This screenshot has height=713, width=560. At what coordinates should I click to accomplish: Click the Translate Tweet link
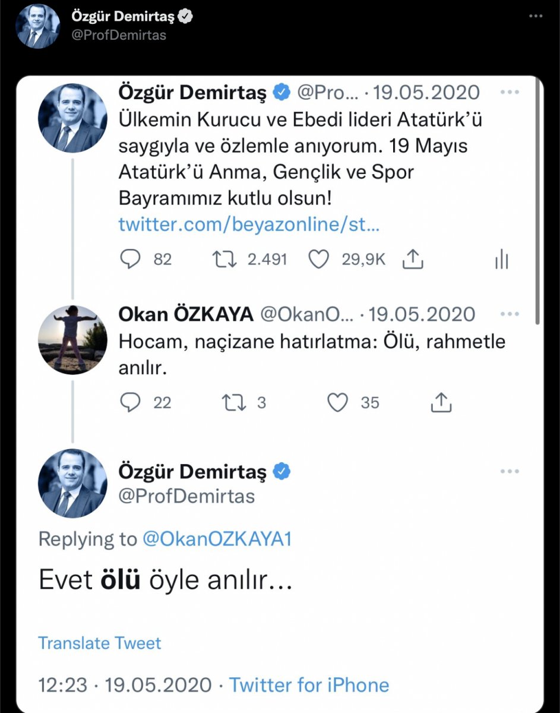coord(99,643)
